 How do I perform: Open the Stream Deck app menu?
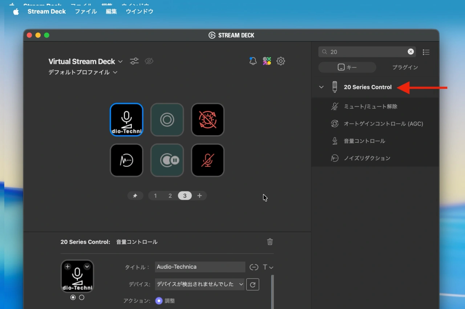(46, 12)
